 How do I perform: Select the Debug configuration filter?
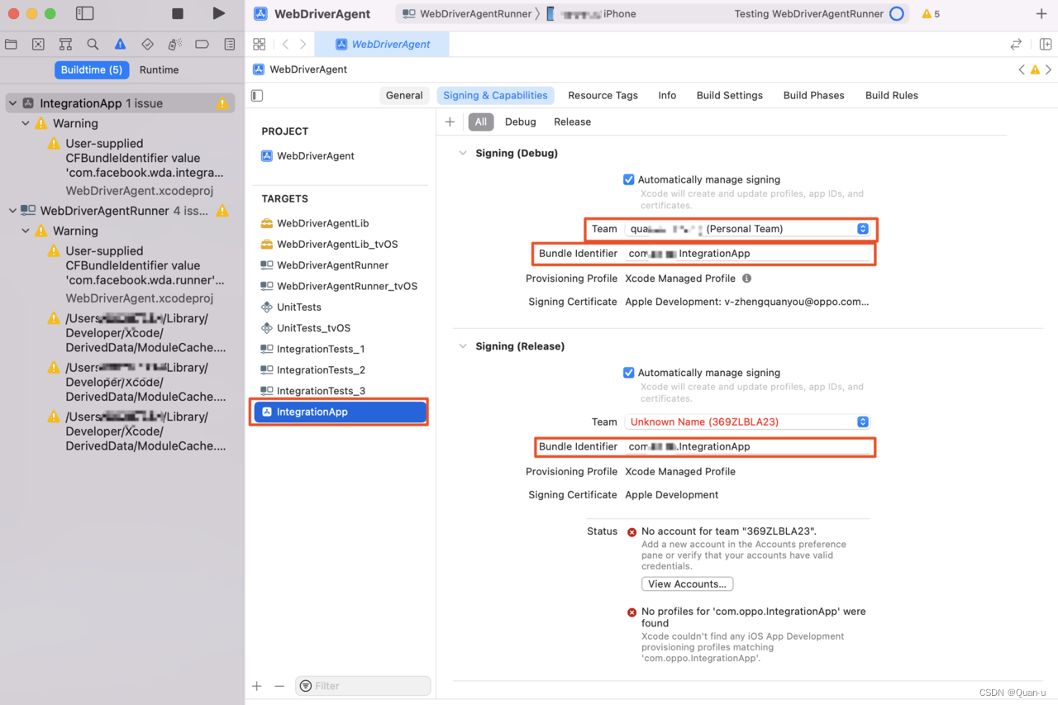coord(521,121)
